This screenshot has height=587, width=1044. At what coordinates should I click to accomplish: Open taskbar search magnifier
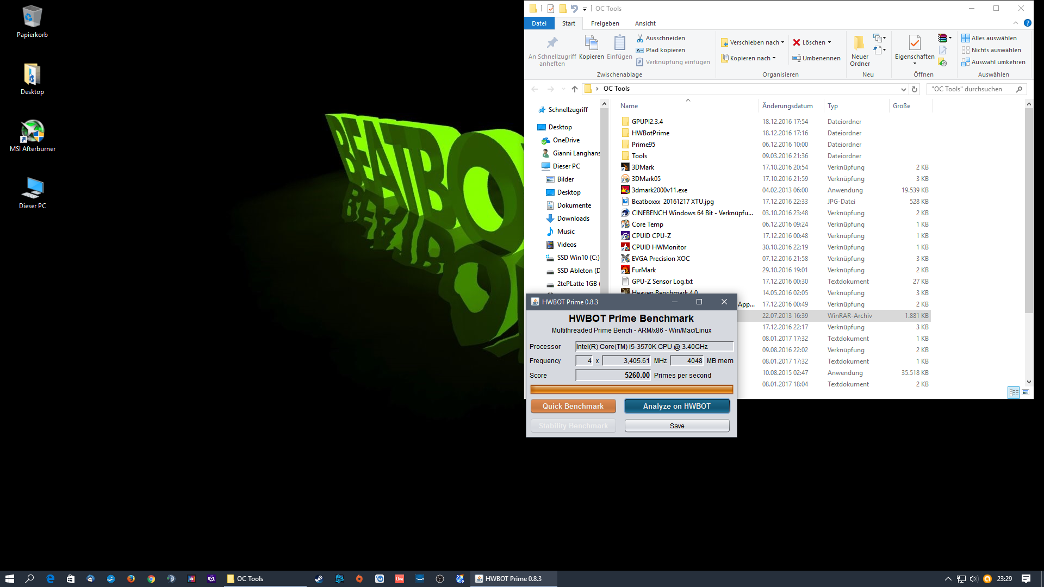(x=30, y=579)
